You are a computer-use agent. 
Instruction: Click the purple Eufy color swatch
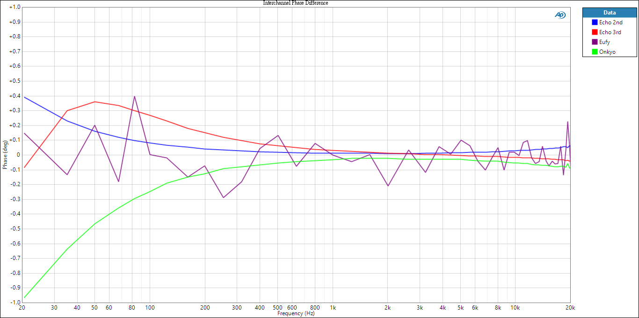coord(595,42)
